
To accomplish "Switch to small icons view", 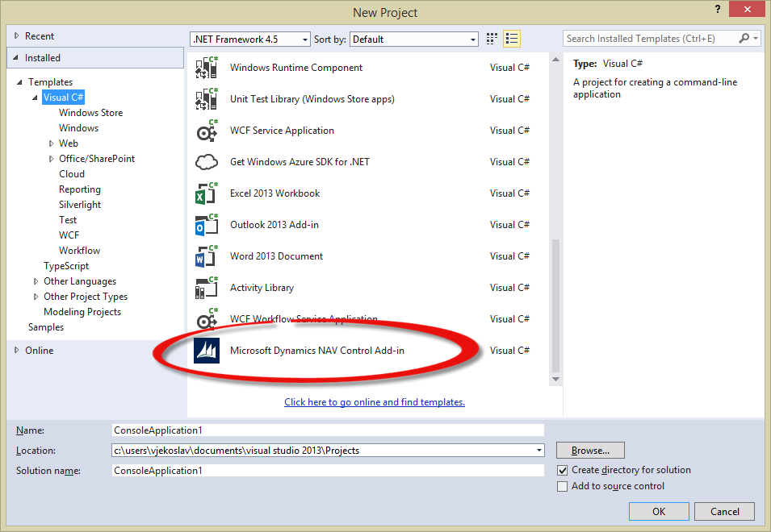I will click(x=492, y=39).
